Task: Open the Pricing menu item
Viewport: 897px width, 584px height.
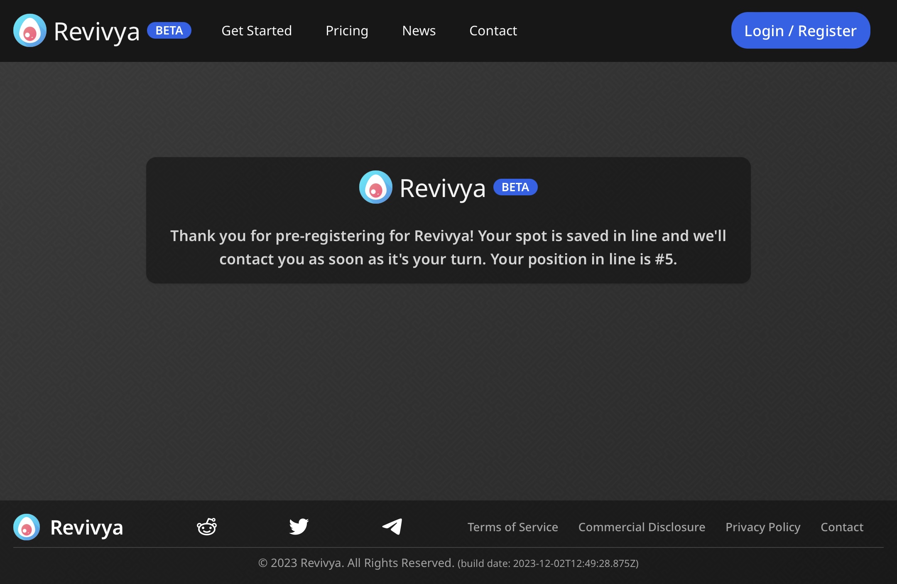Action: 347,31
